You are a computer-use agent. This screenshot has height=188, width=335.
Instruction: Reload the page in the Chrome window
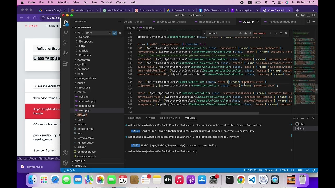point(35,18)
